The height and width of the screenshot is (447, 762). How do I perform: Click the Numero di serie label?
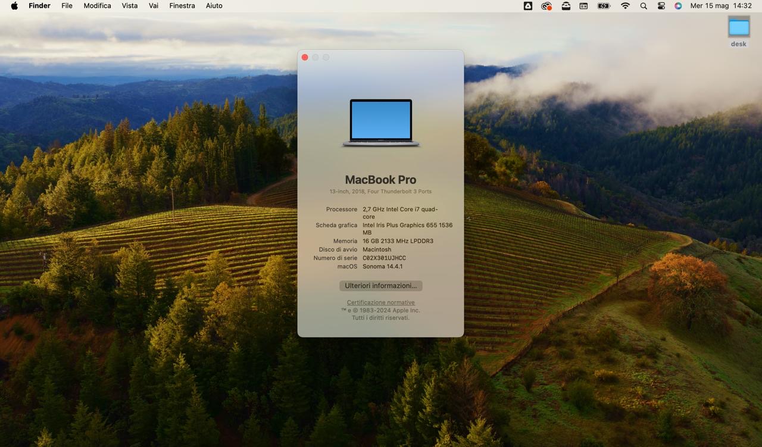point(336,258)
